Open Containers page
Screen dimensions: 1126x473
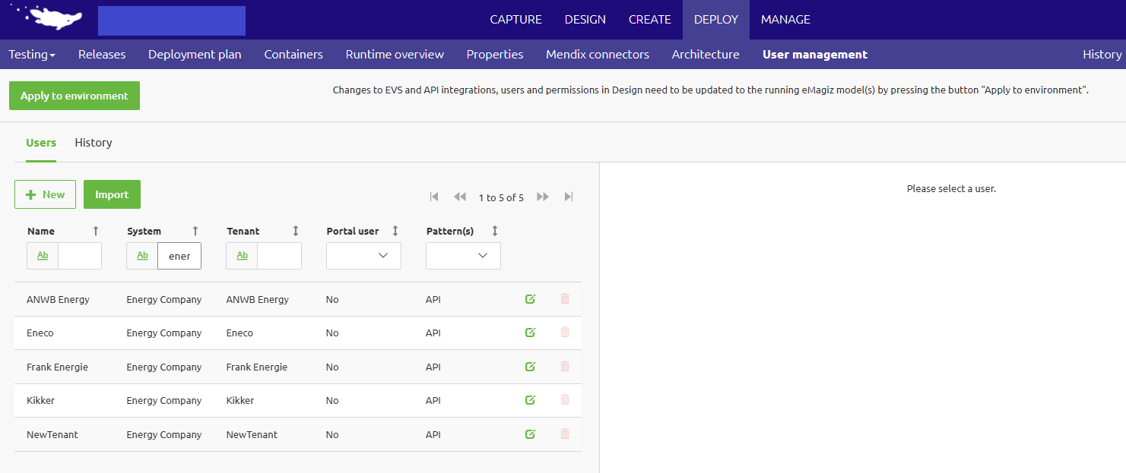point(293,55)
